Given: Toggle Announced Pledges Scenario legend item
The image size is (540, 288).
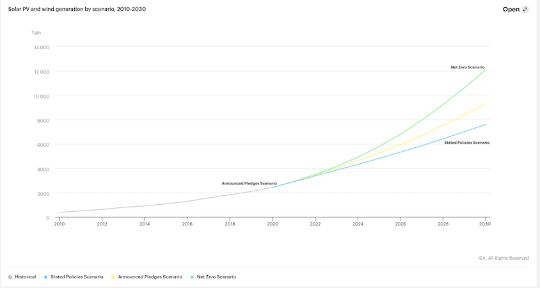Looking at the screenshot, I should click(x=150, y=277).
